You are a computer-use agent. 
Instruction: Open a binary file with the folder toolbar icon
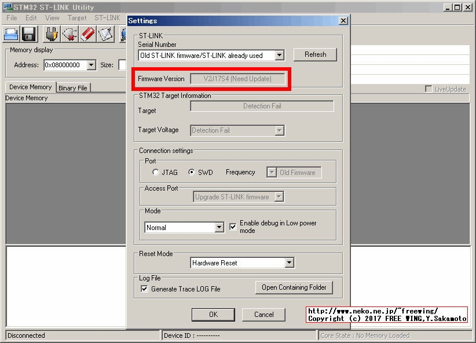click(x=11, y=34)
